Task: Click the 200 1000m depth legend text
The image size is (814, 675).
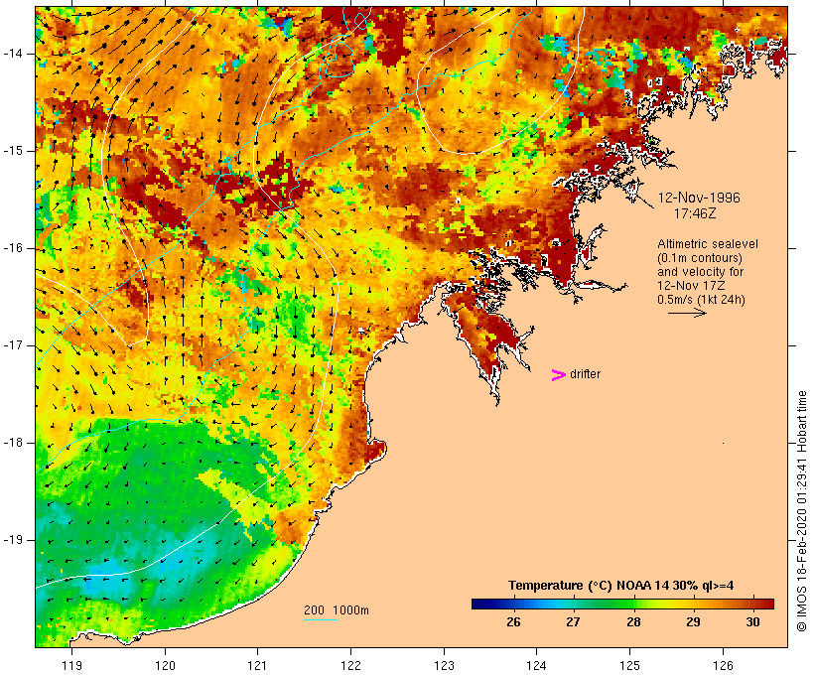Action: click(x=337, y=610)
